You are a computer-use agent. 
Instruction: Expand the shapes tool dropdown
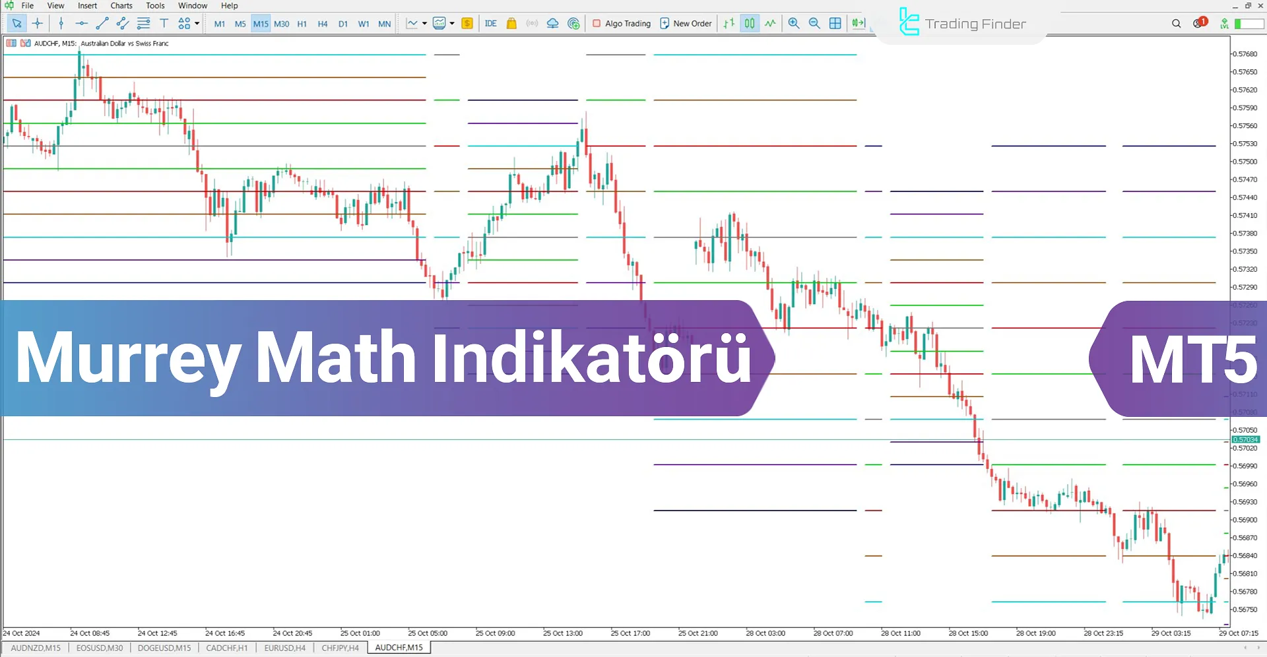[197, 23]
